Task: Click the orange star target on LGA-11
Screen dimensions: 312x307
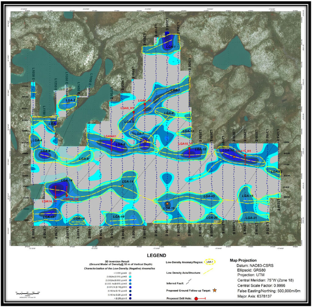Action: click(x=234, y=157)
